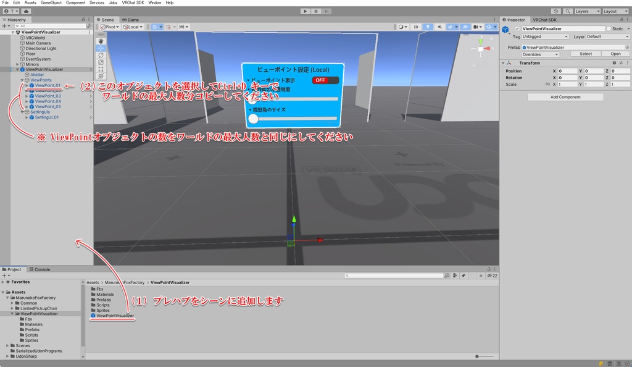Viewport: 632px width, 367px height.
Task: Open the Layers dropdown in top bar
Action: point(588,11)
